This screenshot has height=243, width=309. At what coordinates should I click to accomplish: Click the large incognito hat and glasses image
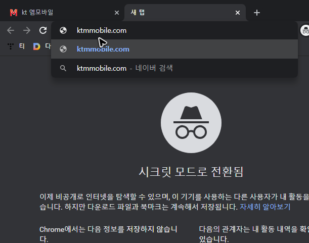(191, 123)
